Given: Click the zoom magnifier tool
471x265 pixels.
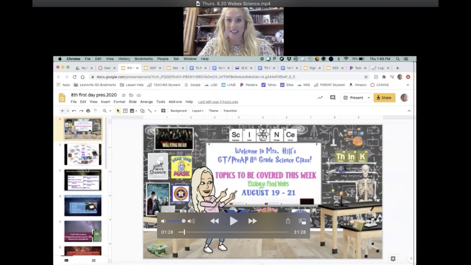Looking at the screenshot, I should [x=104, y=111].
